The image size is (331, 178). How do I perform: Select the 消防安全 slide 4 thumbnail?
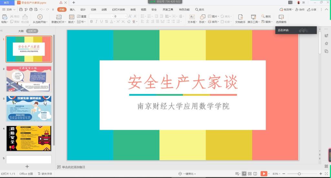tap(29, 138)
